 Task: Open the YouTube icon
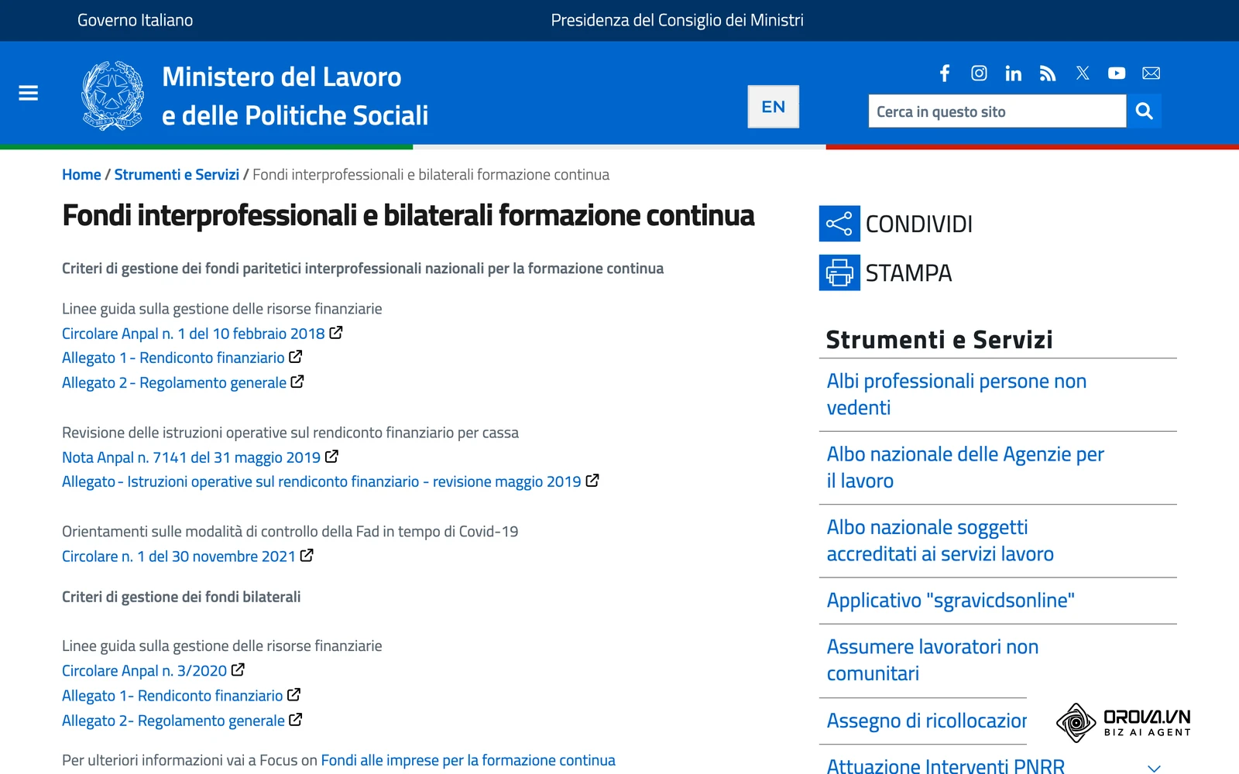tap(1117, 73)
